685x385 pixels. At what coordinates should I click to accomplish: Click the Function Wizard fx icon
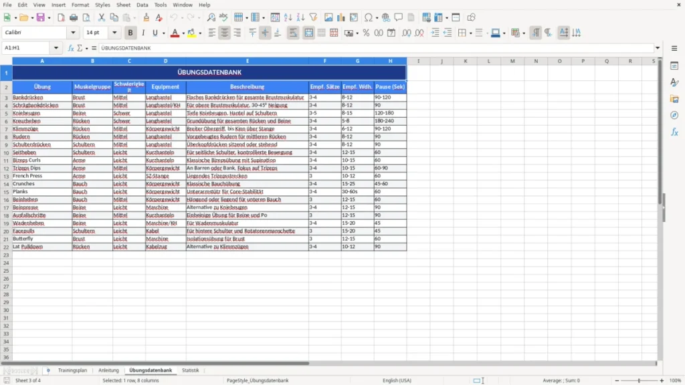click(x=71, y=48)
